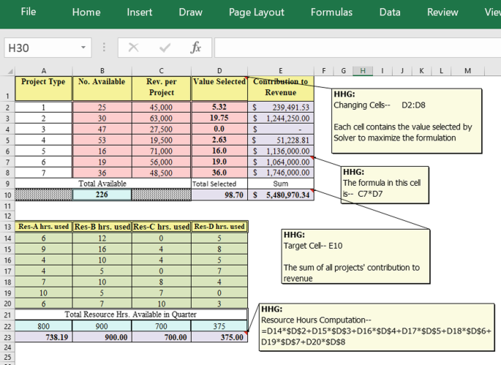Select the Draw ribbon tab
Screen dimensions: 501x365
tap(190, 12)
